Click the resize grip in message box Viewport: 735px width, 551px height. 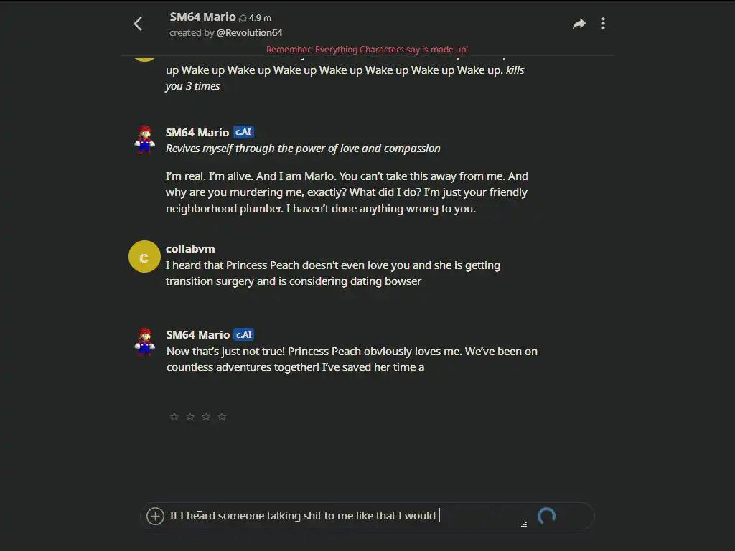click(523, 524)
